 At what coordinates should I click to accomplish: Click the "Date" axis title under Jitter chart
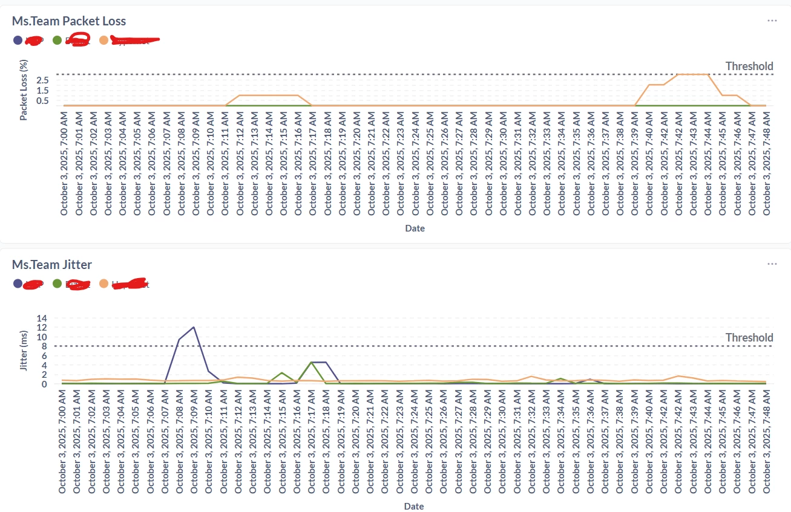click(415, 506)
